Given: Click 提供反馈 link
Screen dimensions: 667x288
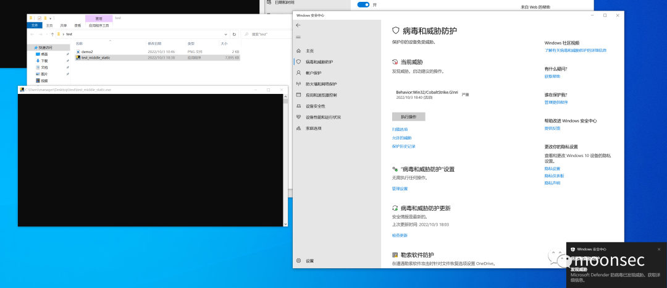Looking at the screenshot, I should click(x=552, y=128).
